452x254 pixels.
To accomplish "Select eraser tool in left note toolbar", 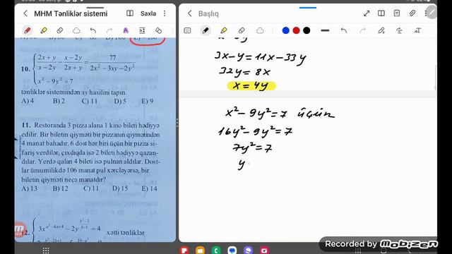I will pos(59,30).
